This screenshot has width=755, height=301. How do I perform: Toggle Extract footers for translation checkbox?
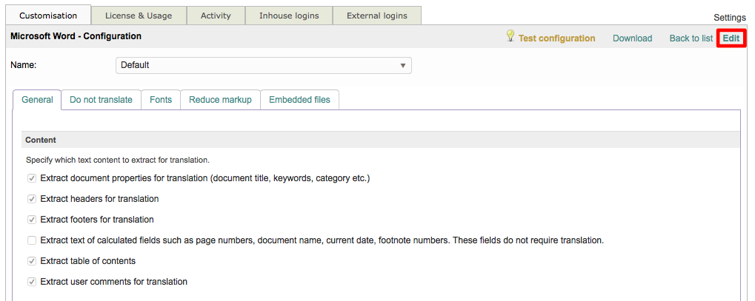[x=32, y=220]
